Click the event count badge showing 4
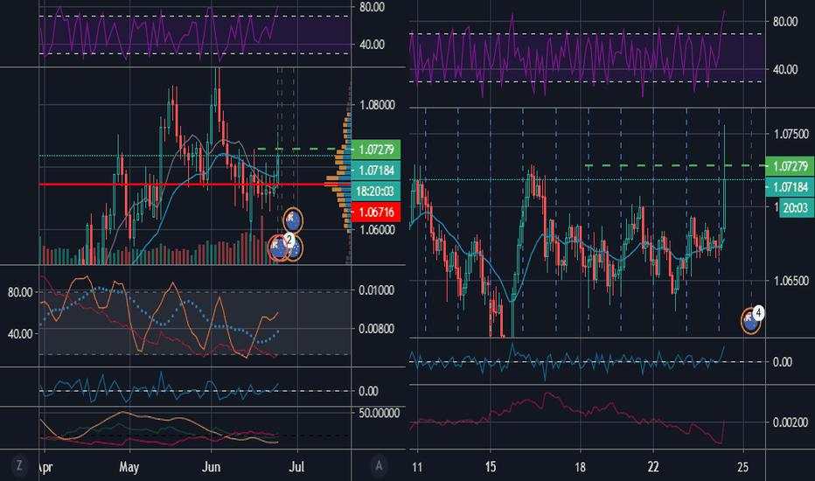This screenshot has width=815, height=481. coord(758,312)
